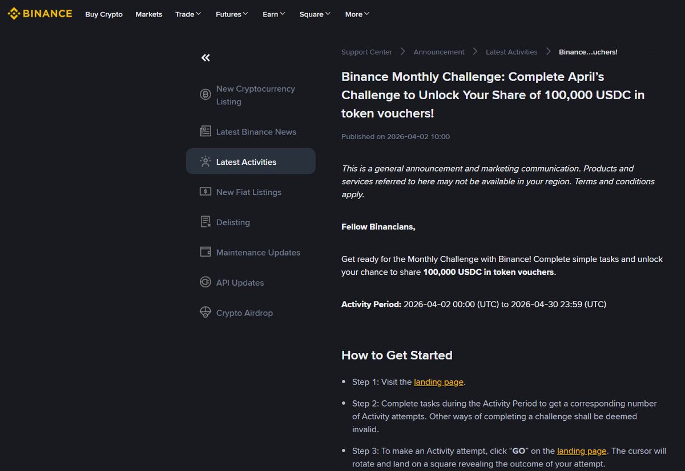Expand the Trade dropdown menu
Image resolution: width=685 pixels, height=471 pixels.
[x=188, y=14]
